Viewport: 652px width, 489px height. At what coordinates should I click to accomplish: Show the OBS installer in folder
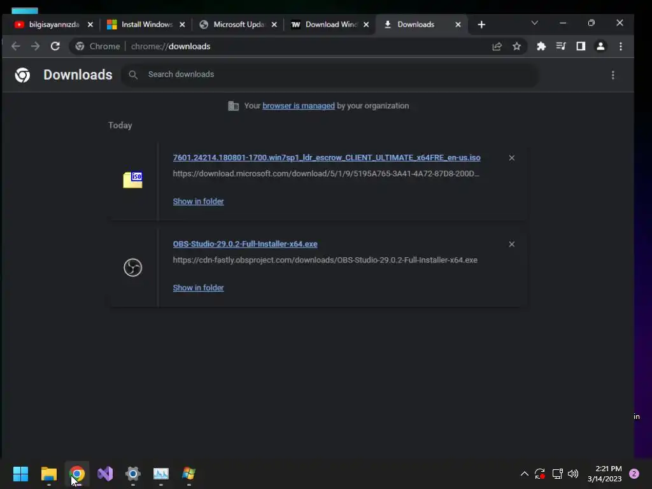click(199, 288)
